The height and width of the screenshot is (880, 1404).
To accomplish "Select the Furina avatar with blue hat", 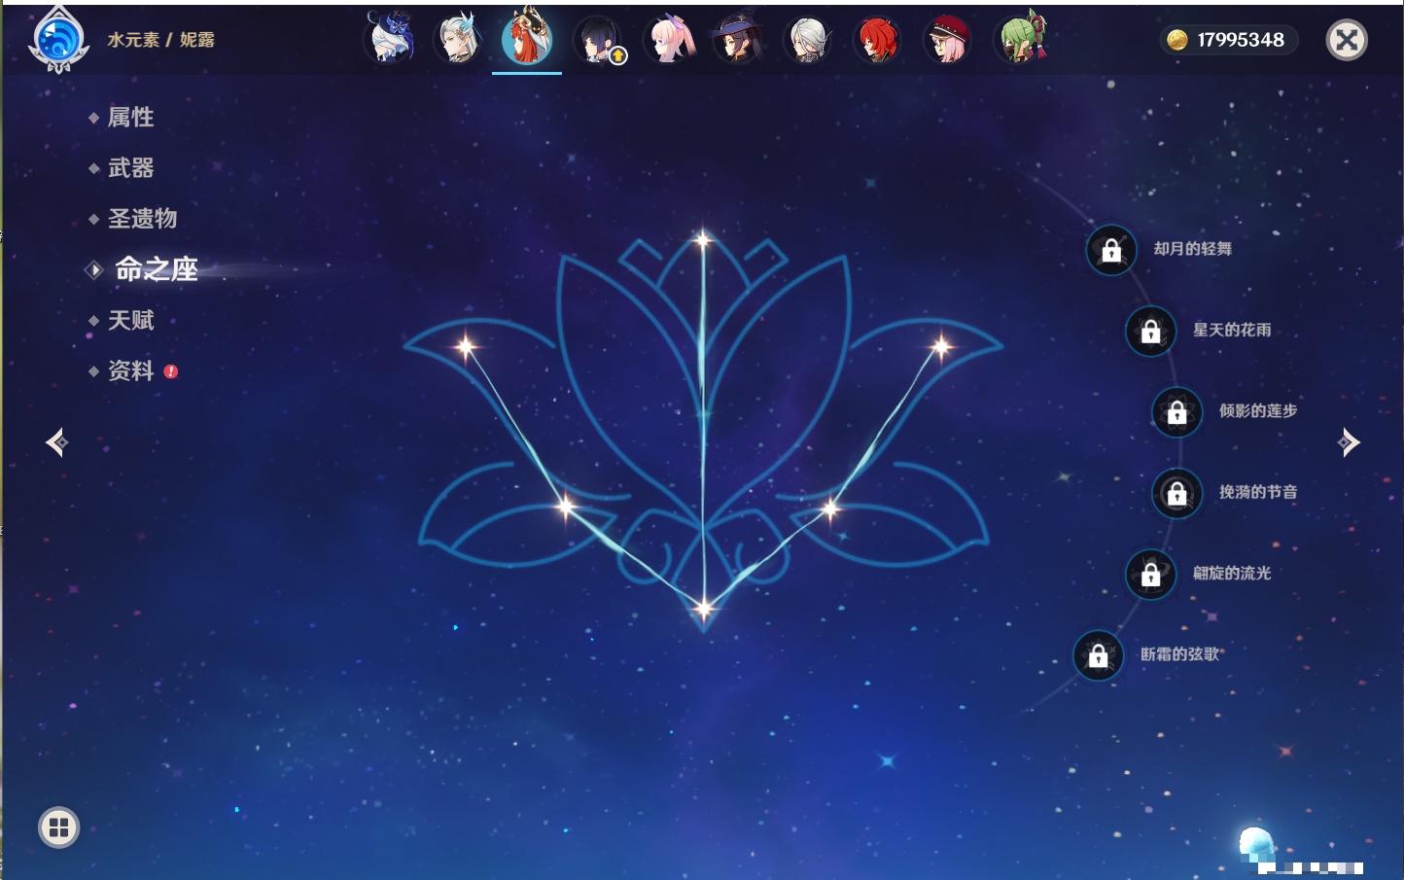I will pos(390,40).
